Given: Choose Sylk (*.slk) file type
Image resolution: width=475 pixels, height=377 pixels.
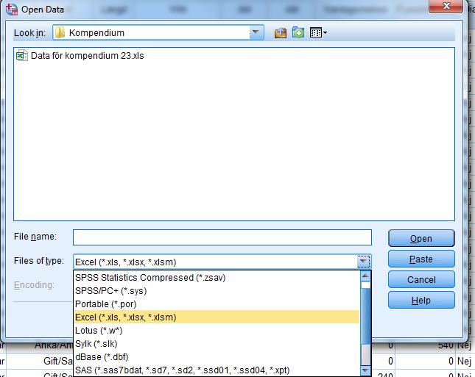Looking at the screenshot, I should pos(217,344).
